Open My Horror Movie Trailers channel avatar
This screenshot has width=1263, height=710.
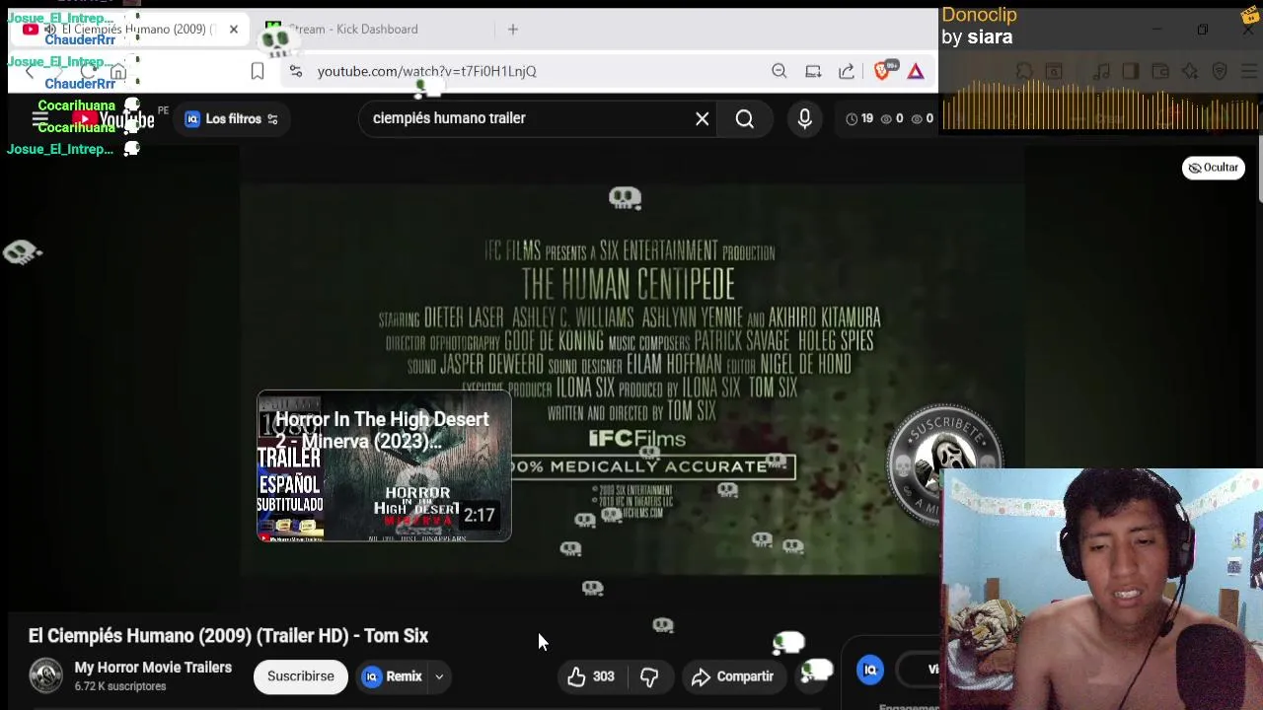(x=45, y=675)
